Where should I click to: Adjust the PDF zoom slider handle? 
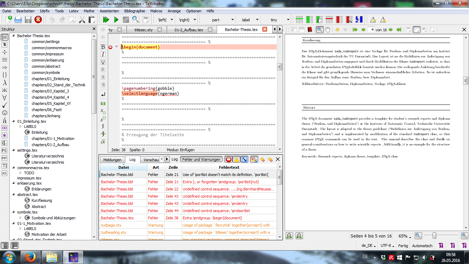pos(434,235)
